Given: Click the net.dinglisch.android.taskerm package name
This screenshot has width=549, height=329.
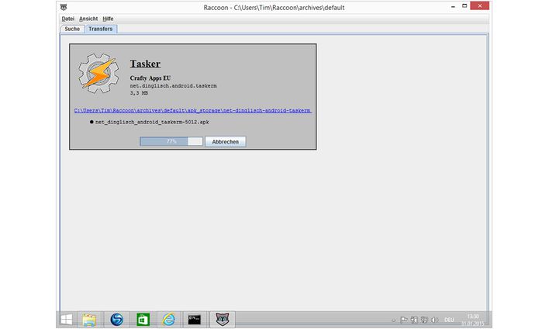Looking at the screenshot, I should click(x=174, y=86).
